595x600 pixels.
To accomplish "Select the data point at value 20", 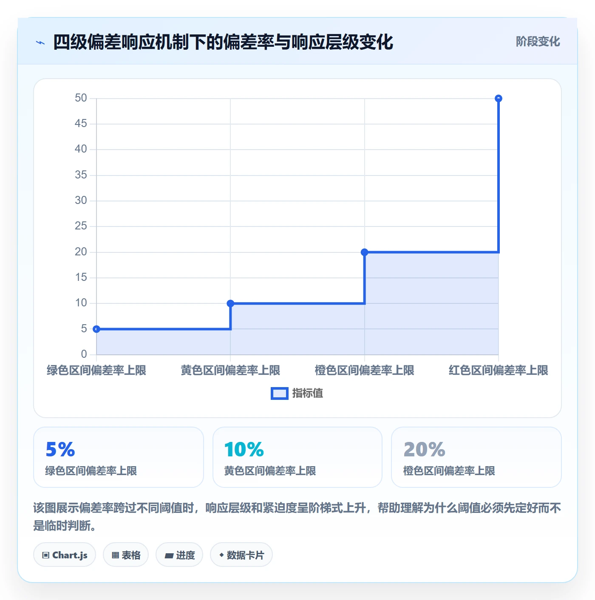I will [364, 252].
